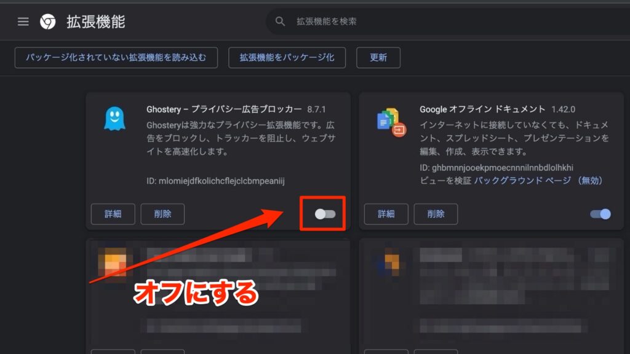Click the Chrome logo icon
630x354 pixels.
click(x=48, y=22)
